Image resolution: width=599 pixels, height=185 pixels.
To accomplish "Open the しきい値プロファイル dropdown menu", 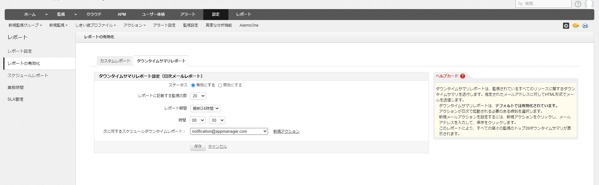I will click(x=96, y=25).
